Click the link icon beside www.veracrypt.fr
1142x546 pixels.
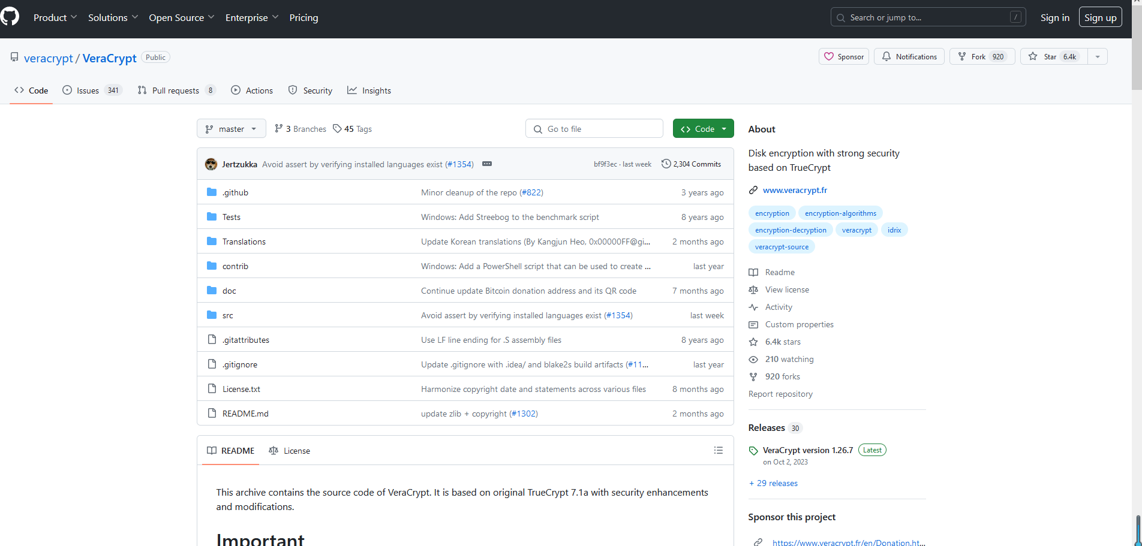(753, 190)
